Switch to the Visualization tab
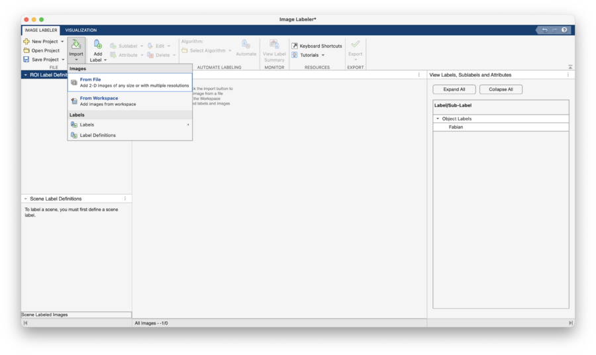The image size is (596, 355). [81, 30]
